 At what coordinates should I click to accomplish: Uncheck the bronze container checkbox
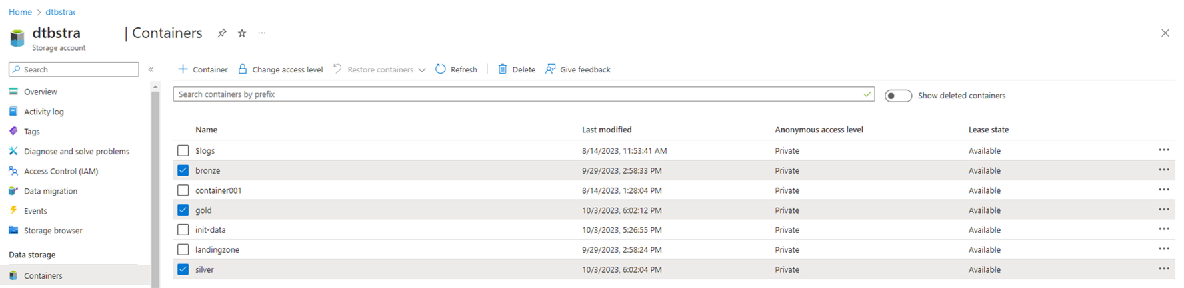tap(183, 170)
